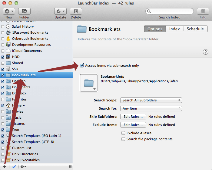
Task: Click the HDD drive icon
Action: coord(8,57)
